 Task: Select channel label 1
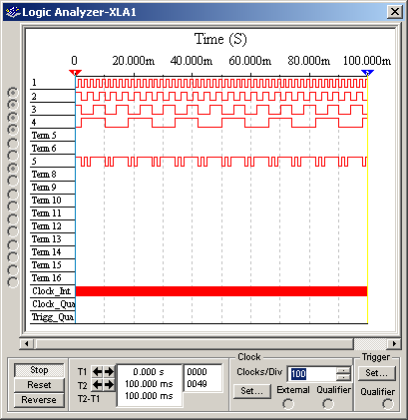click(34, 83)
